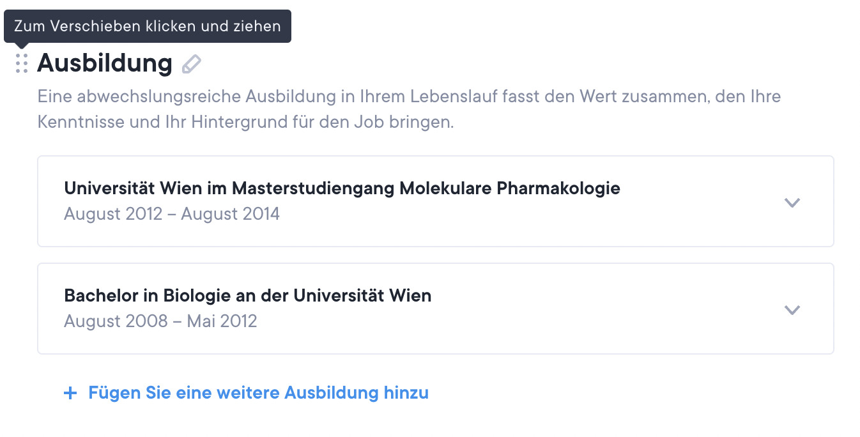Click the small arrow pointer below the tooltip
This screenshot has height=437, width=860.
coord(22,45)
